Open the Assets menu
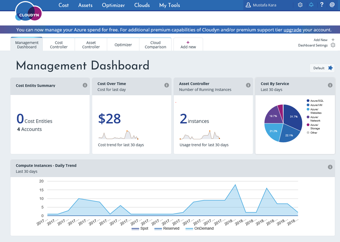 coord(85,5)
